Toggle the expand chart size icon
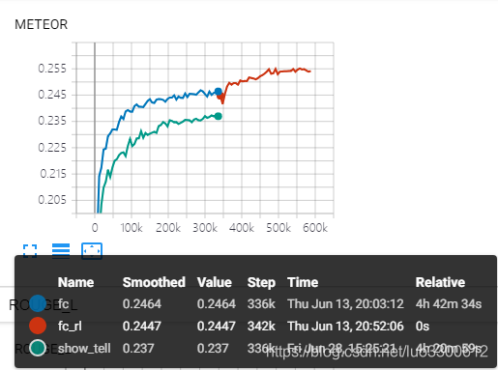This screenshot has width=498, height=370. 30,251
